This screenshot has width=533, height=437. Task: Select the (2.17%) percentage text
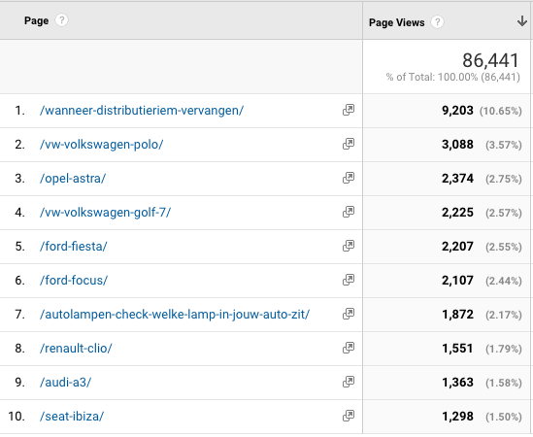[x=504, y=315]
